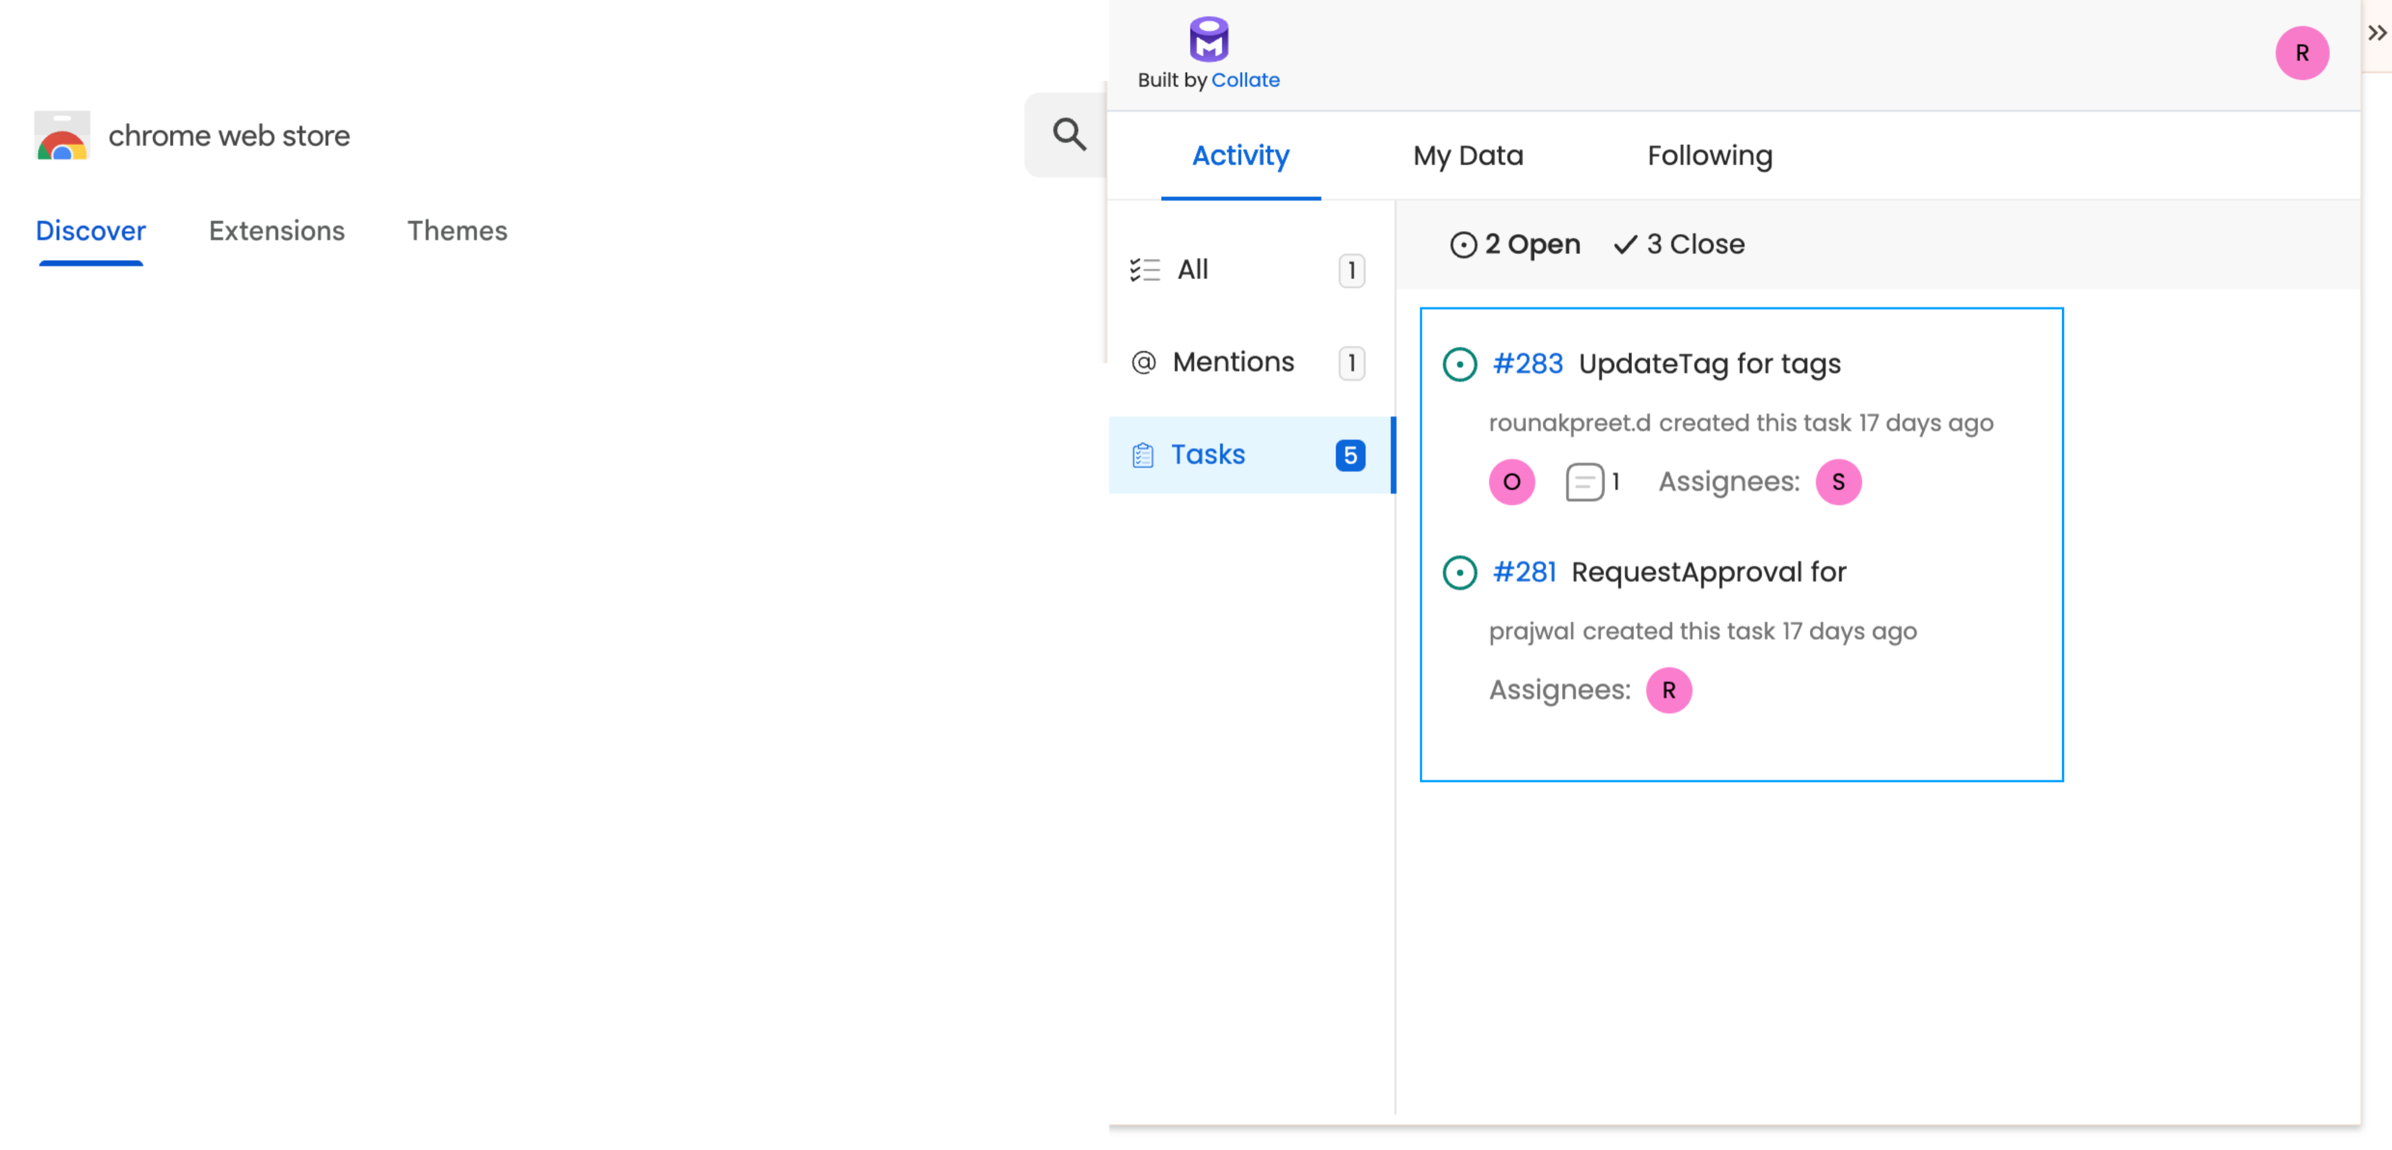
Task: Click the S assignee avatar
Action: click(x=1838, y=482)
